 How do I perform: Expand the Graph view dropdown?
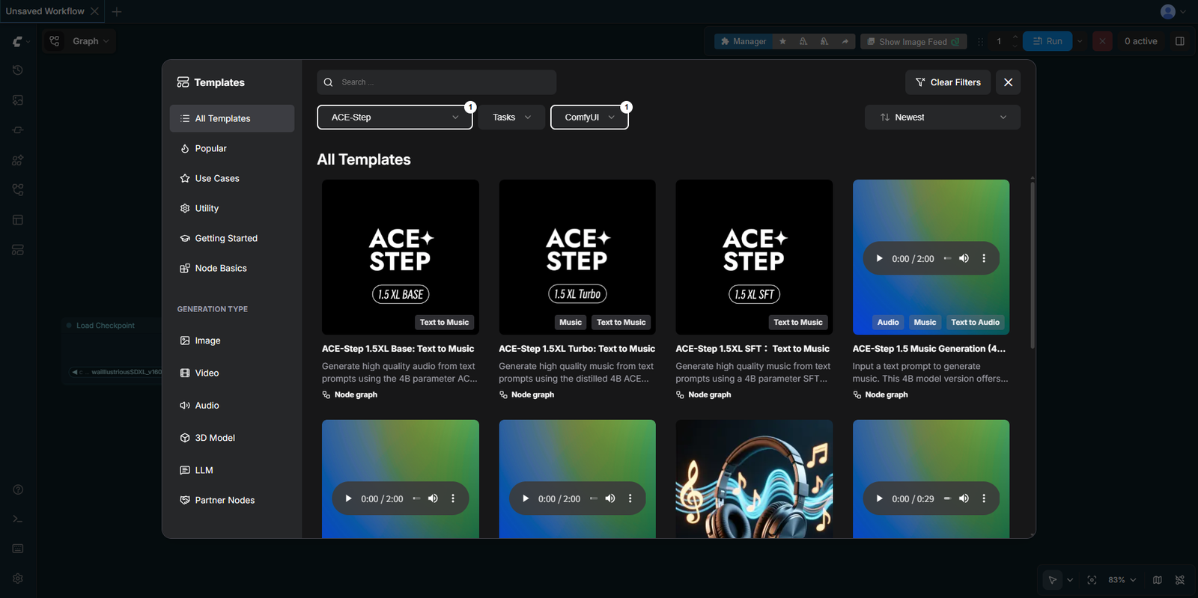[90, 41]
